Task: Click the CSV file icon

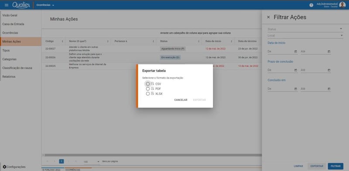Action: pos(152,84)
